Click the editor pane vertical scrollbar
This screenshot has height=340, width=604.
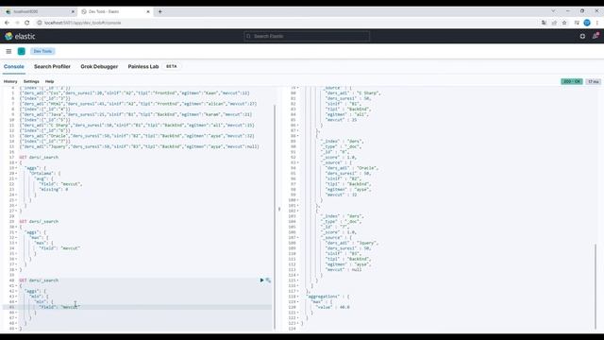pos(275,217)
